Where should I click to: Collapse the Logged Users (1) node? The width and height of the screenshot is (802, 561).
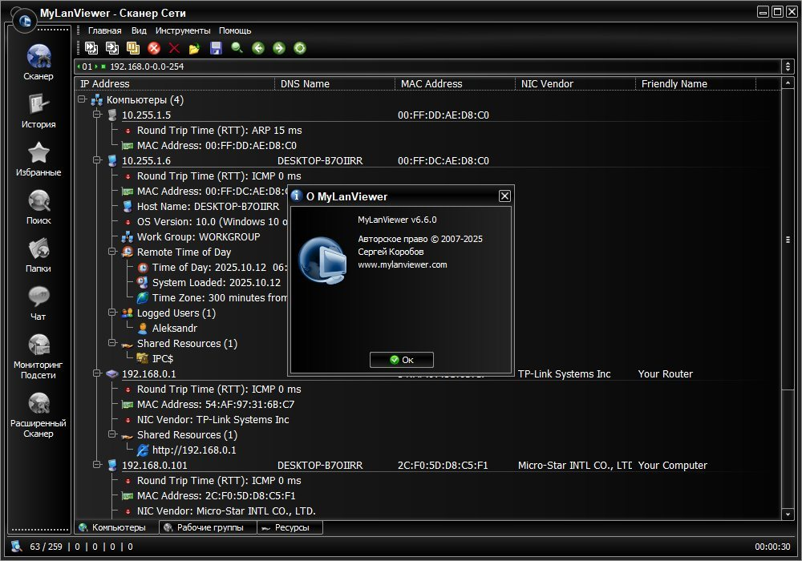click(x=112, y=313)
